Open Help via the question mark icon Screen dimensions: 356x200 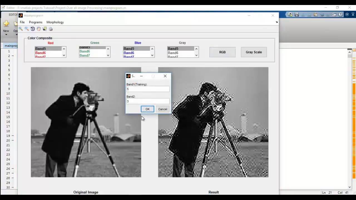pos(340,14)
